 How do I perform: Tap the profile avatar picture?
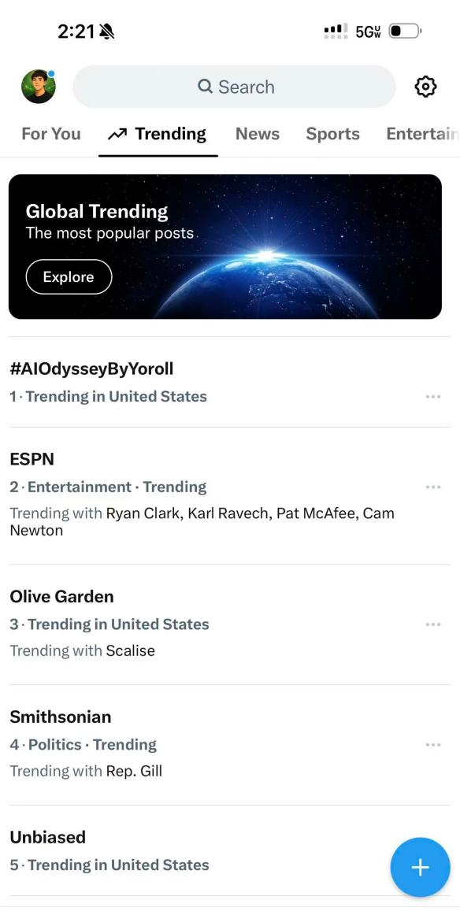point(39,87)
